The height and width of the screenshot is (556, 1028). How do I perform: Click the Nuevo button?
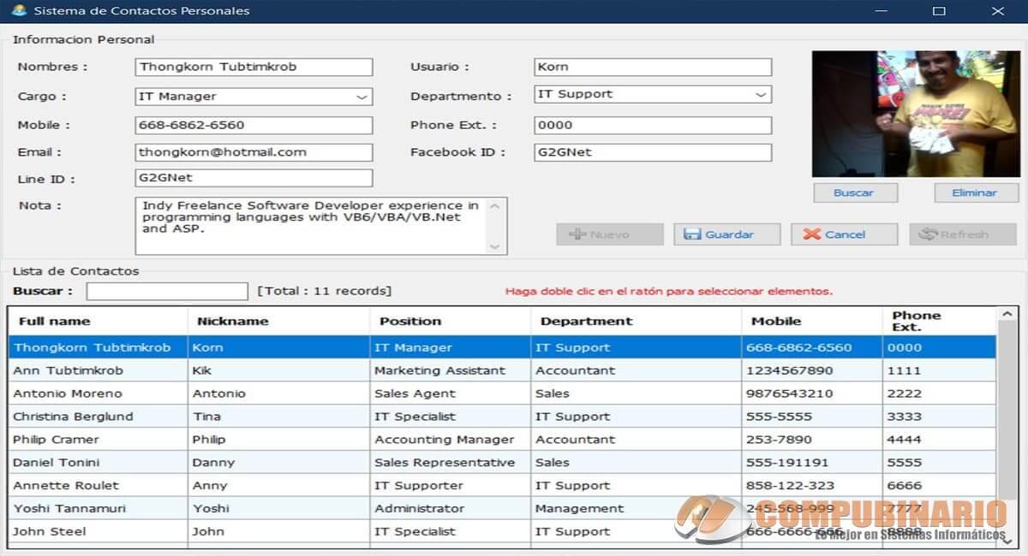tap(610, 234)
